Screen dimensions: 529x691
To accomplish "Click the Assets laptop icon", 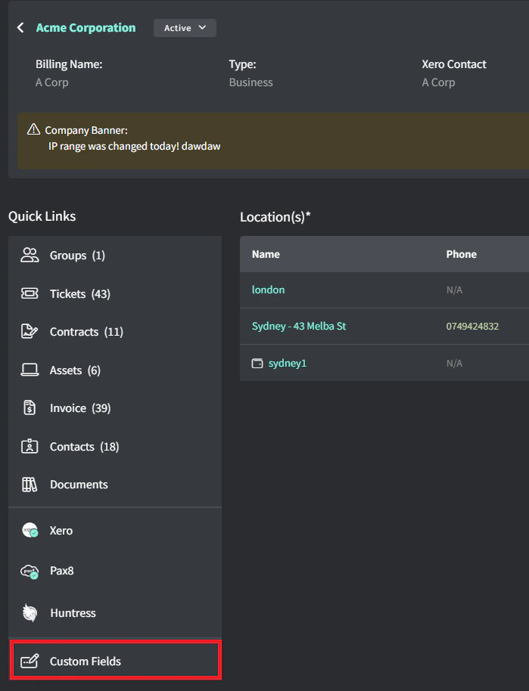I will coord(30,370).
